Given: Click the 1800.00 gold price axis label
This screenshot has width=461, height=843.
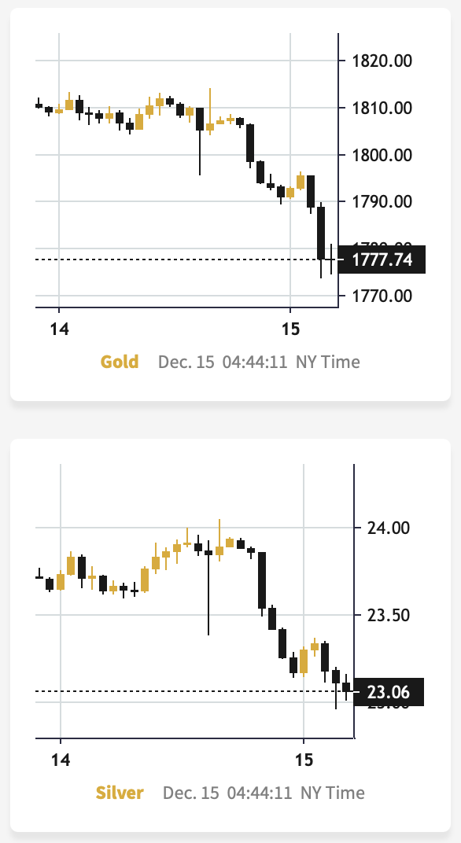Looking at the screenshot, I should [x=382, y=155].
